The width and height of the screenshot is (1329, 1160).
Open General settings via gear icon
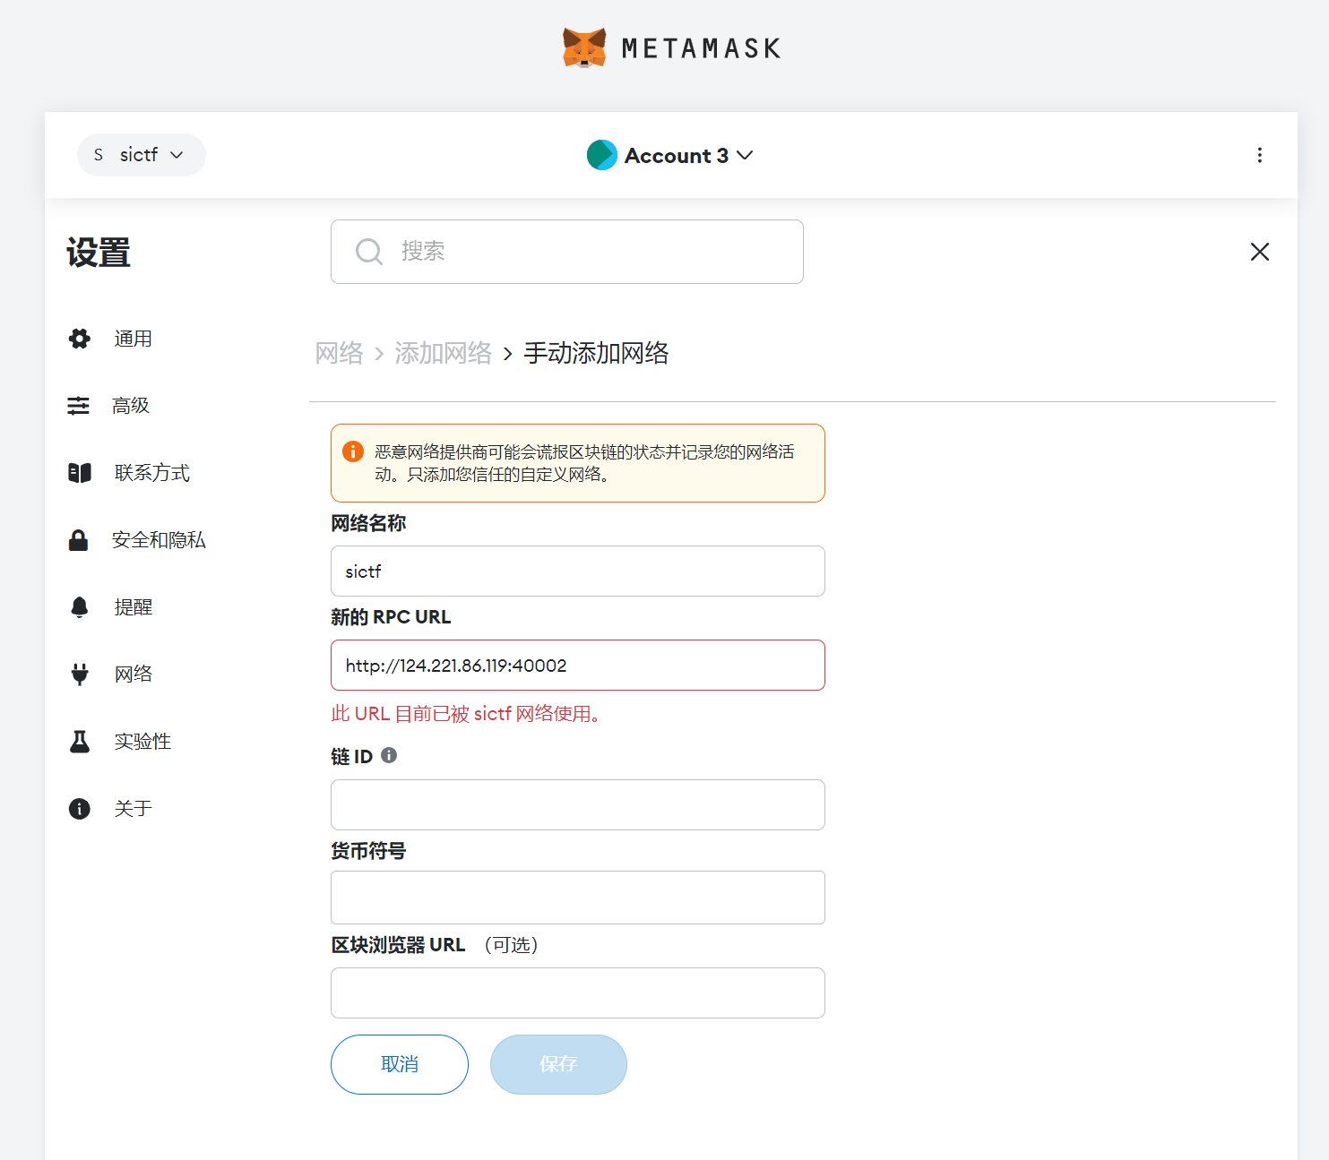tap(80, 339)
